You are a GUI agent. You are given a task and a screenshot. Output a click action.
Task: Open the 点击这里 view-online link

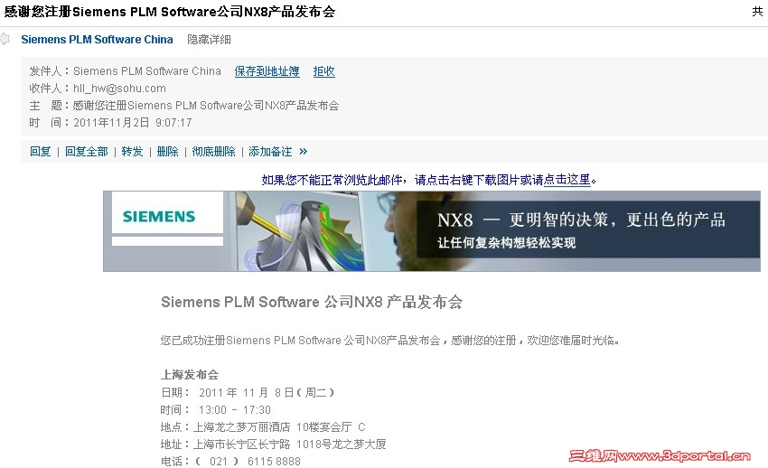click(x=567, y=180)
